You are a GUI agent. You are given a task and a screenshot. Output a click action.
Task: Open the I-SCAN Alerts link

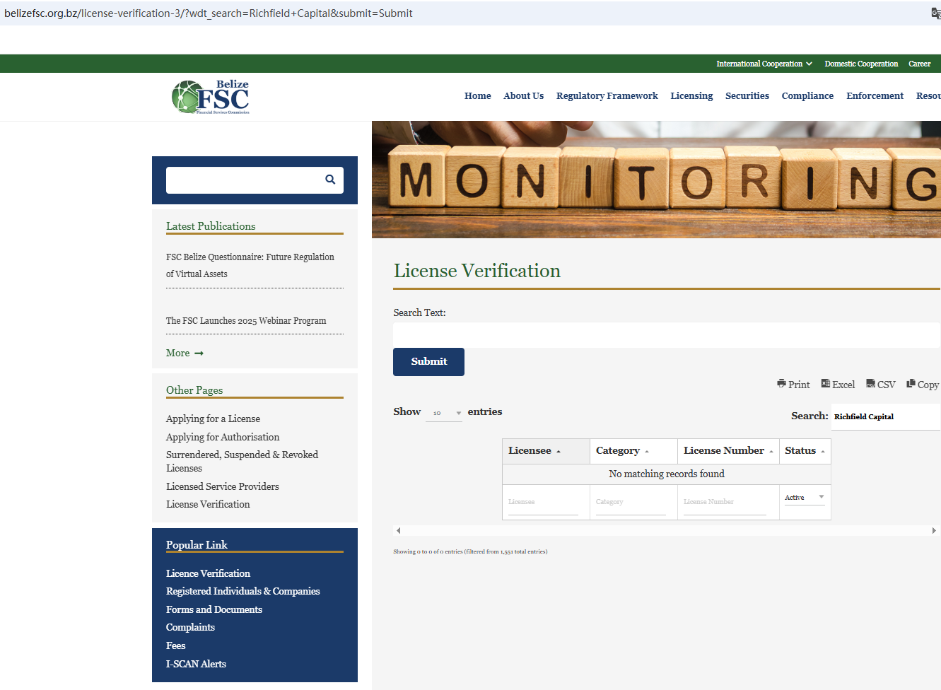tap(196, 664)
